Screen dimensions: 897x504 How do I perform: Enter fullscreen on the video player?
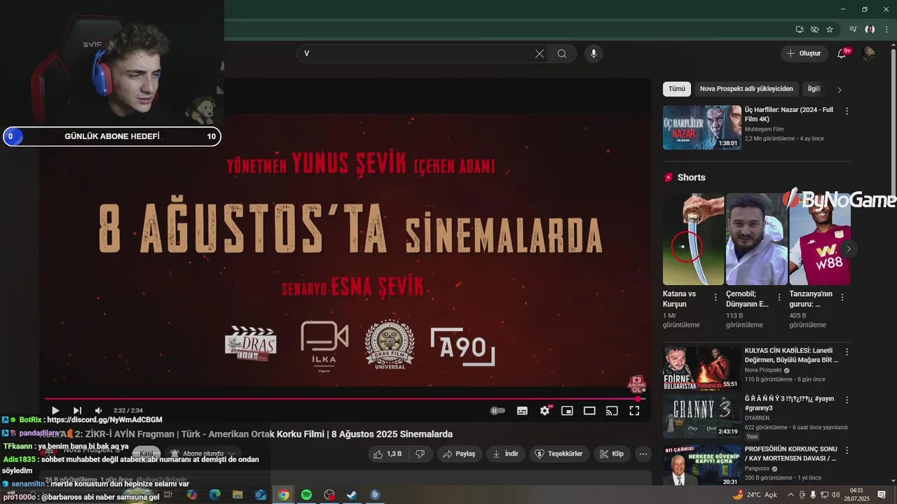pos(634,411)
